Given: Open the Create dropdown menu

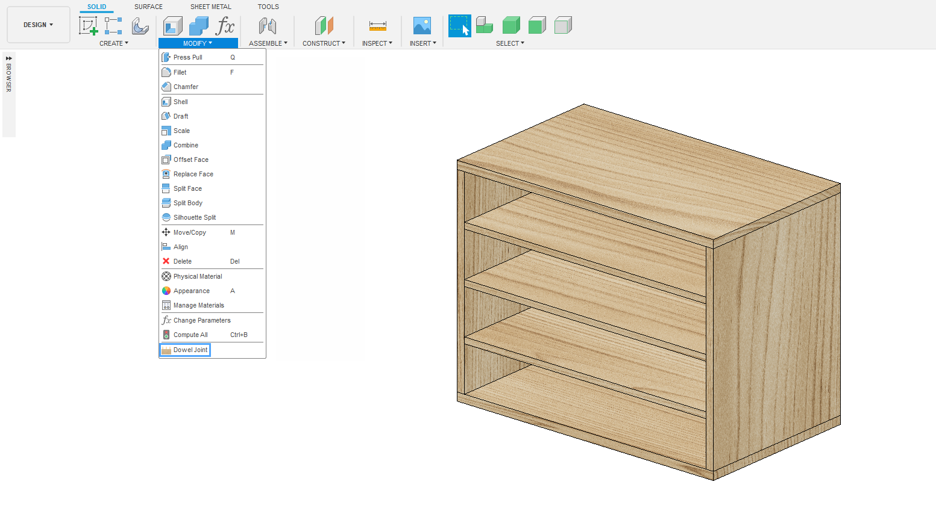Looking at the screenshot, I should [113, 43].
